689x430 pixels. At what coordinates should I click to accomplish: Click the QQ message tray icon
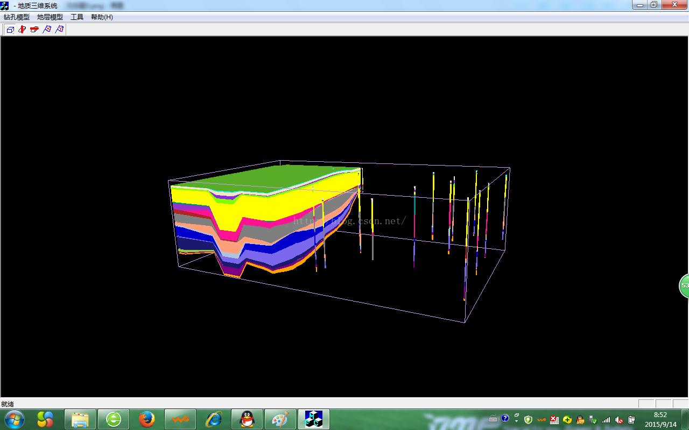580,420
